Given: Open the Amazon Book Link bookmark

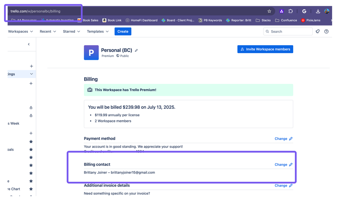Looking at the screenshot, I should coord(112,20).
